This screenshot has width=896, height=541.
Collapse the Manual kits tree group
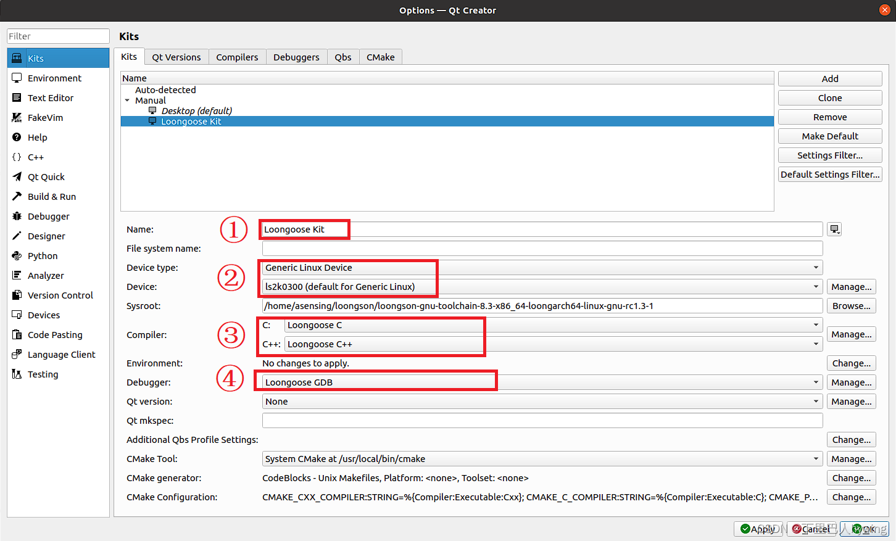coord(127,100)
